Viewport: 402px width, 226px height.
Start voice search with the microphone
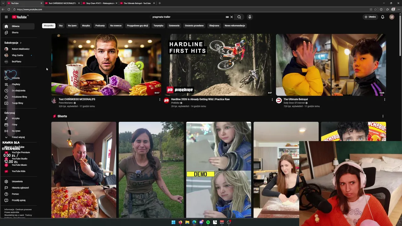click(x=250, y=17)
